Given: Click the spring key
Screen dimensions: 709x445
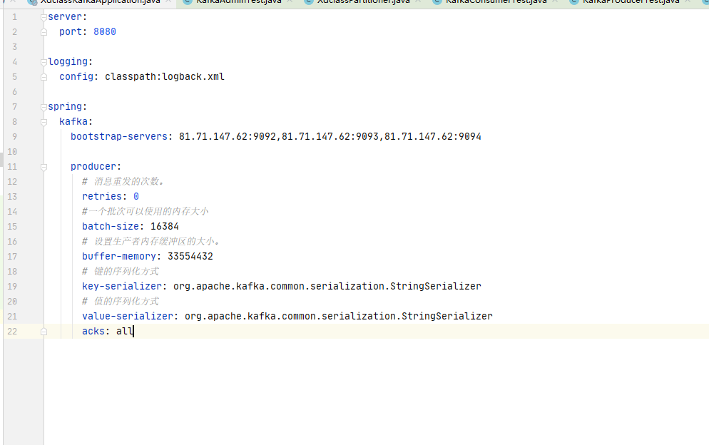Looking at the screenshot, I should pos(65,107).
